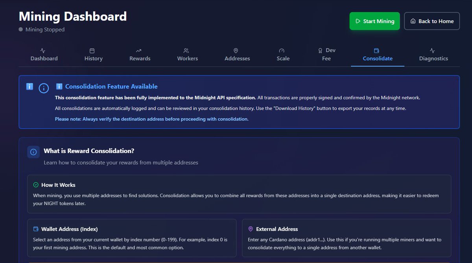Click the circled info icon in the banner
Screen dimensions: 472x263
pyautogui.click(x=44, y=88)
